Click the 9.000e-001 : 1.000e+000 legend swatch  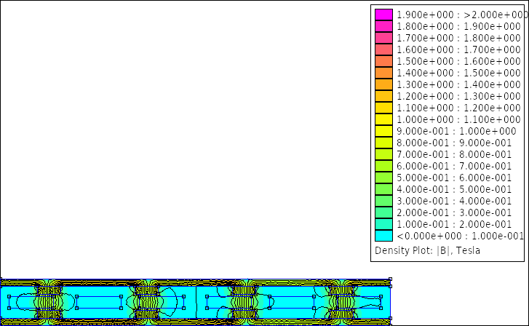tap(383, 131)
